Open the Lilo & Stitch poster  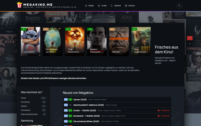[x=30, y=41]
